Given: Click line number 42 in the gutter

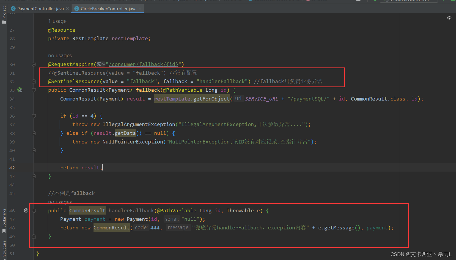Looking at the screenshot, I should (12, 168).
